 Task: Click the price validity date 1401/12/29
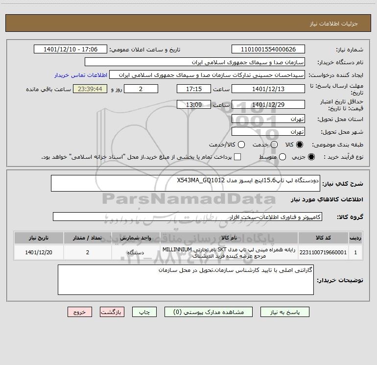[x=268, y=105]
